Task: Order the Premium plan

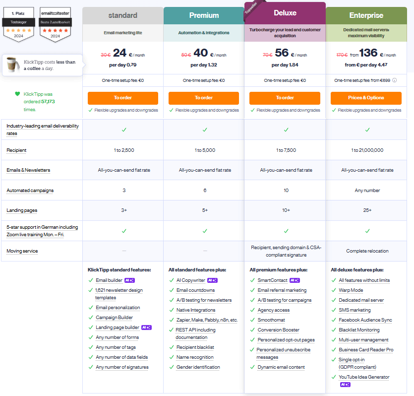Action: coord(204,98)
